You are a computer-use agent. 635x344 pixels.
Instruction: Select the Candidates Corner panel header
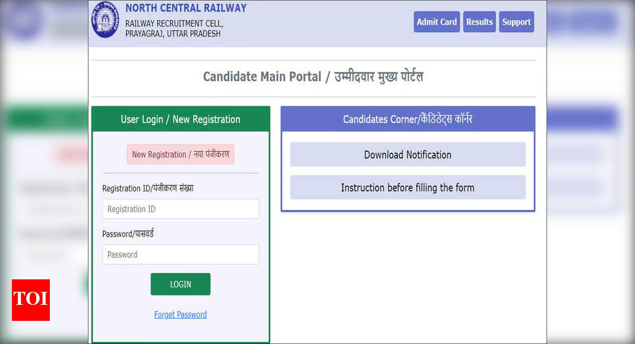[408, 119]
